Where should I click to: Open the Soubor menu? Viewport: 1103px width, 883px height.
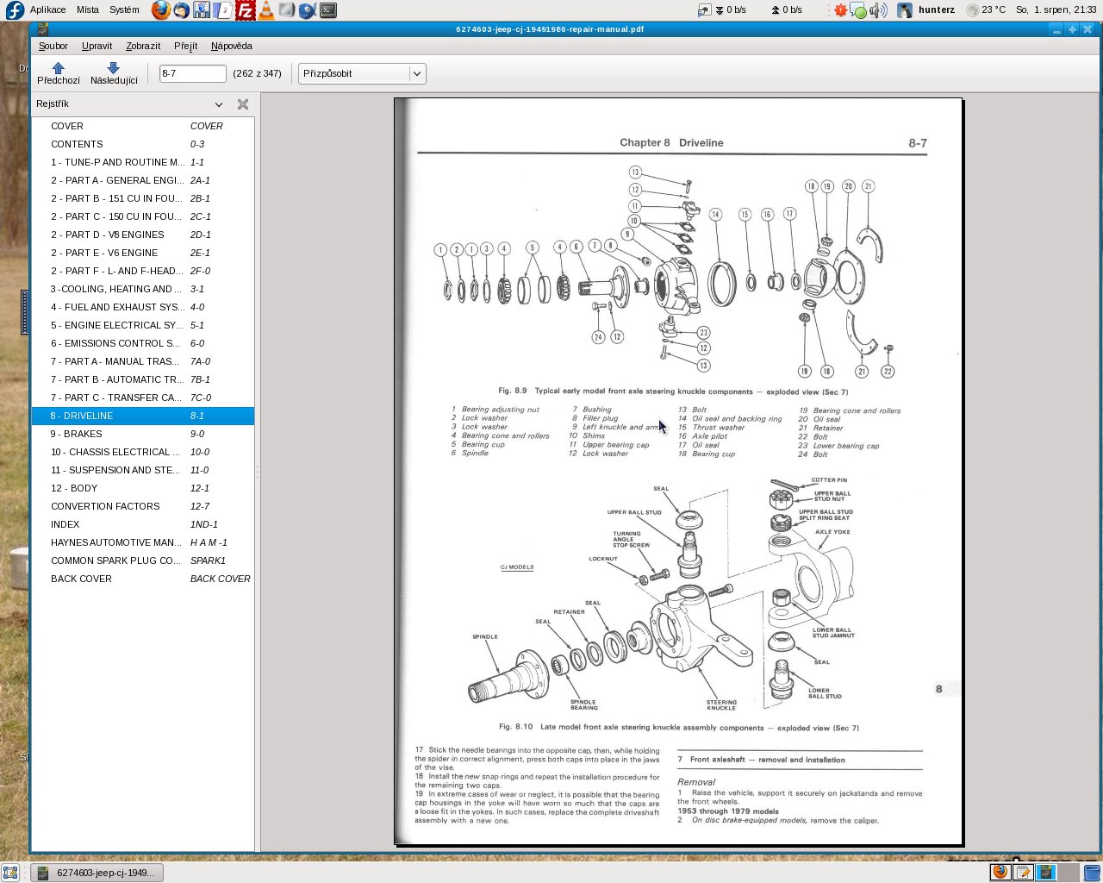coord(53,46)
